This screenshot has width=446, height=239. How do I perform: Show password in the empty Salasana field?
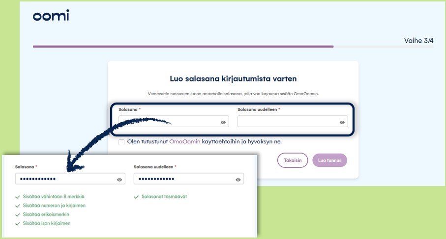pos(223,122)
